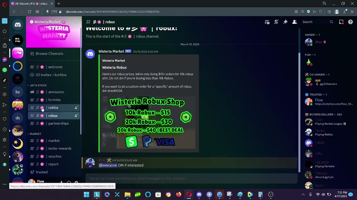Screen dimensions: 357x200
Task: Open Windows Start button on taskbar
Action: [x=86, y=194]
